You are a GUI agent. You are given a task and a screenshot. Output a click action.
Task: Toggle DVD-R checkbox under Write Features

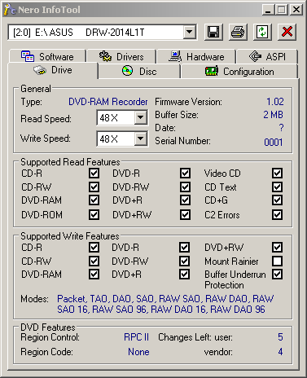(x=185, y=248)
